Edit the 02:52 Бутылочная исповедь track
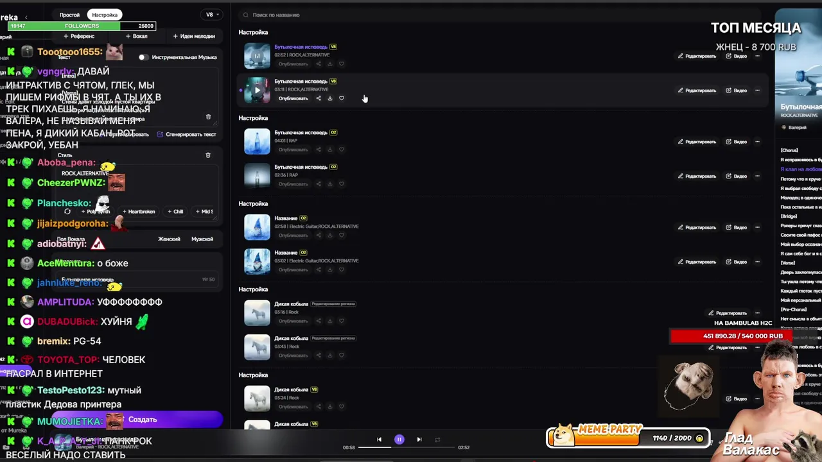The image size is (822, 462). [x=697, y=56]
